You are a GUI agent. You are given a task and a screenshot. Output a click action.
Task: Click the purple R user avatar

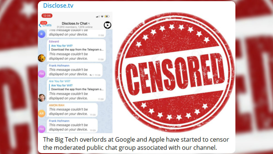[42, 34]
